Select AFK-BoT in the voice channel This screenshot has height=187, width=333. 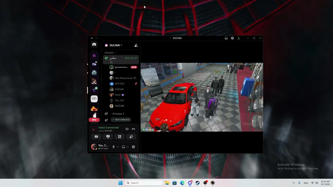123,84
